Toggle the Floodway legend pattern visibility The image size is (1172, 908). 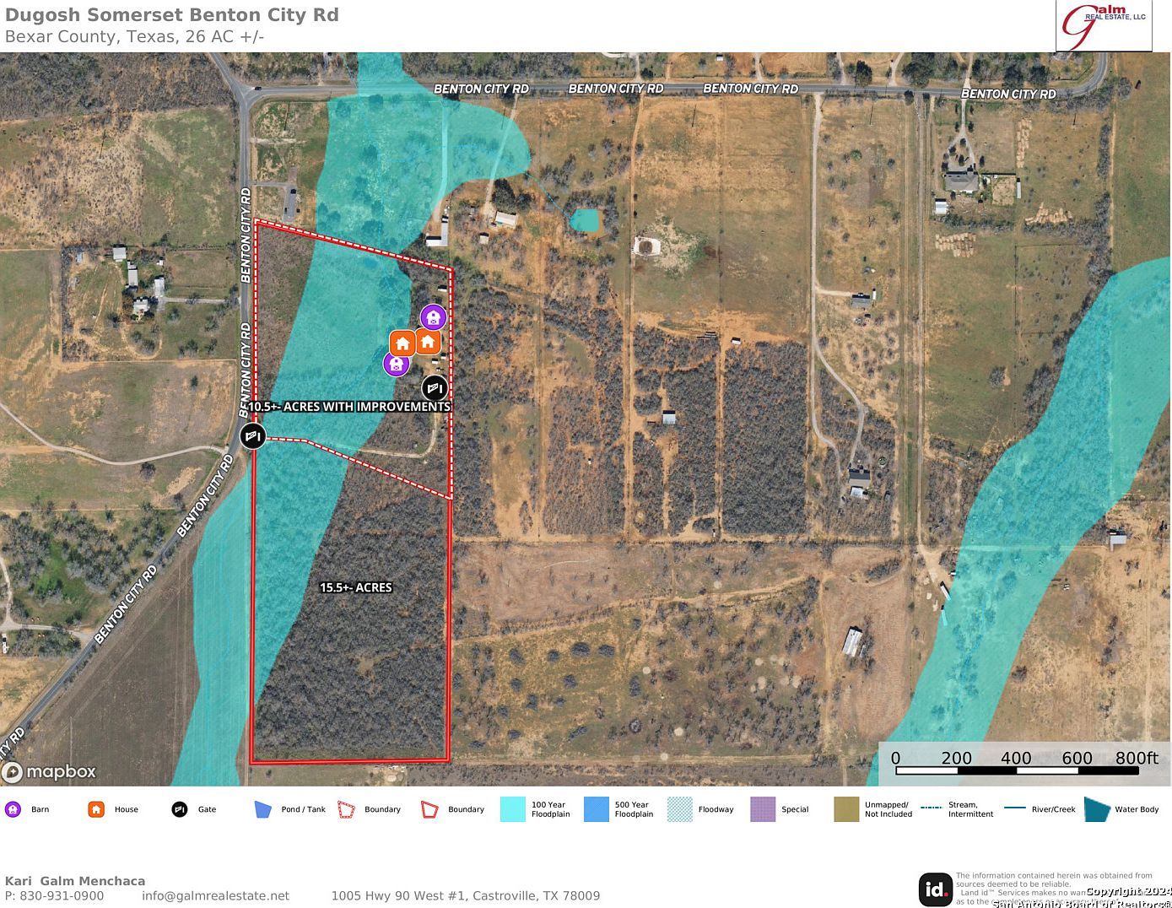tap(678, 808)
